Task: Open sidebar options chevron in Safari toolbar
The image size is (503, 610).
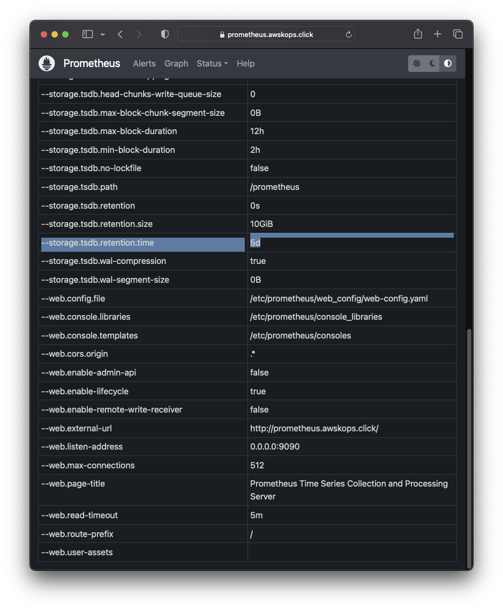Action: click(102, 34)
